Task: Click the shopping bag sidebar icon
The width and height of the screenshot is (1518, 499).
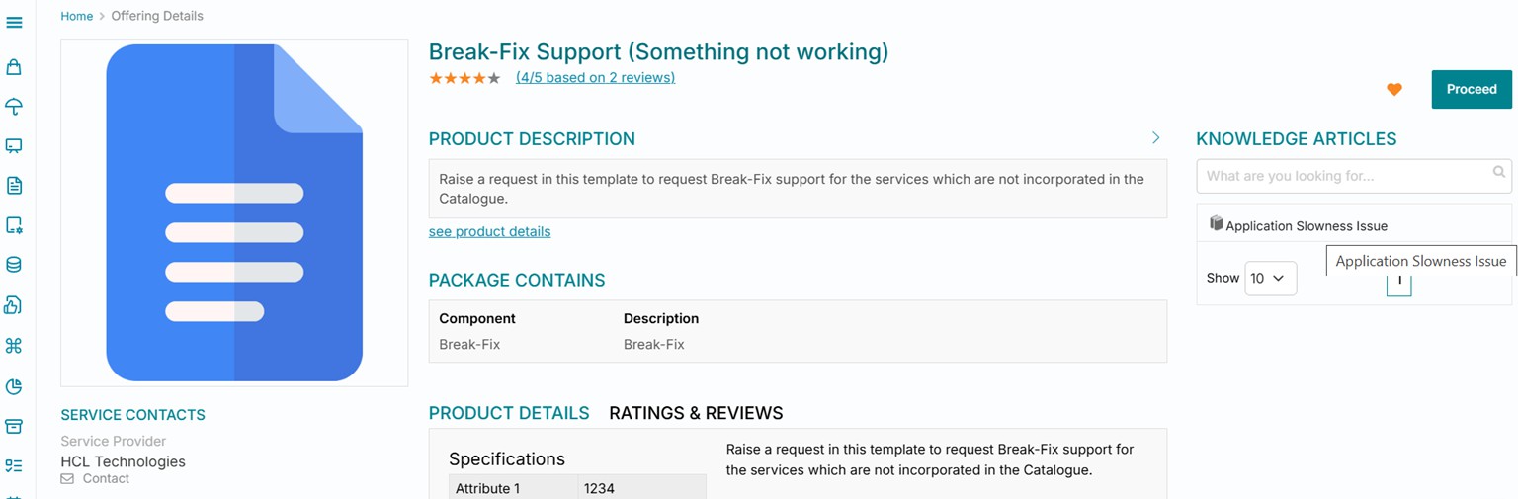Action: click(14, 67)
